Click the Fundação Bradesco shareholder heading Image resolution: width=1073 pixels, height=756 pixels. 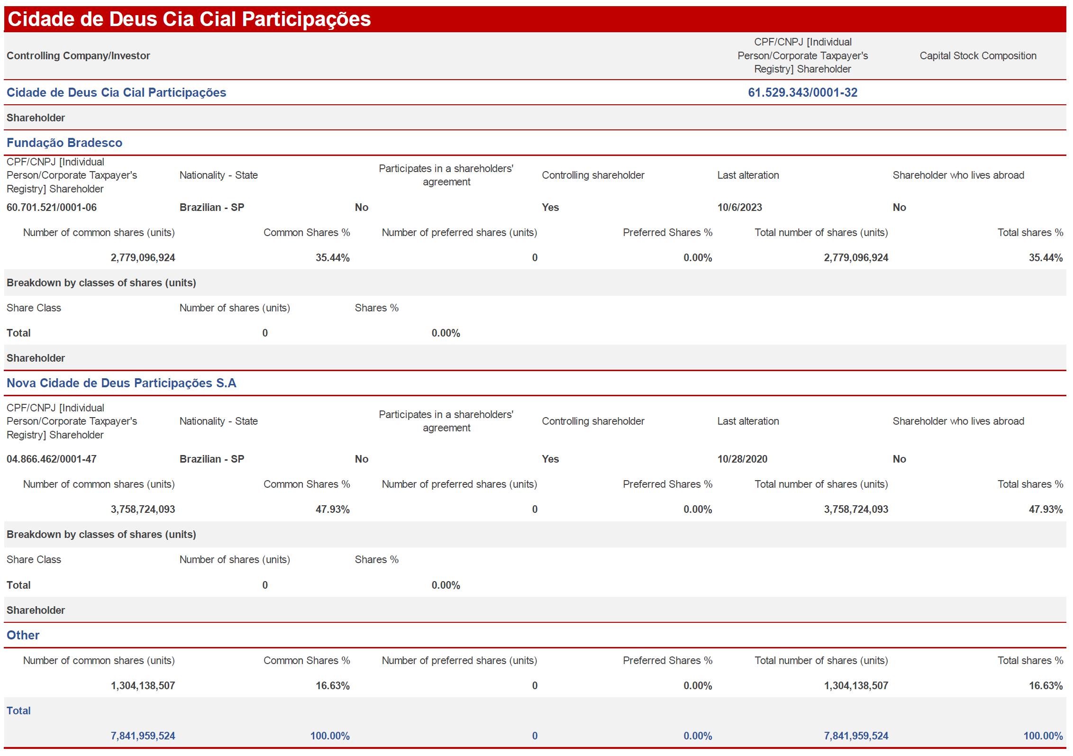(x=64, y=143)
